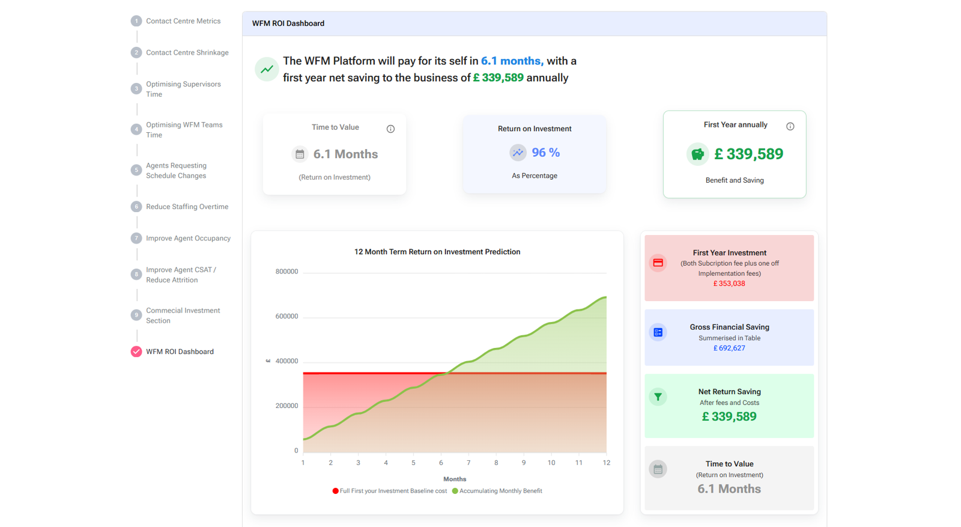Click the WFM ROI Dashboard header title

pyautogui.click(x=288, y=23)
